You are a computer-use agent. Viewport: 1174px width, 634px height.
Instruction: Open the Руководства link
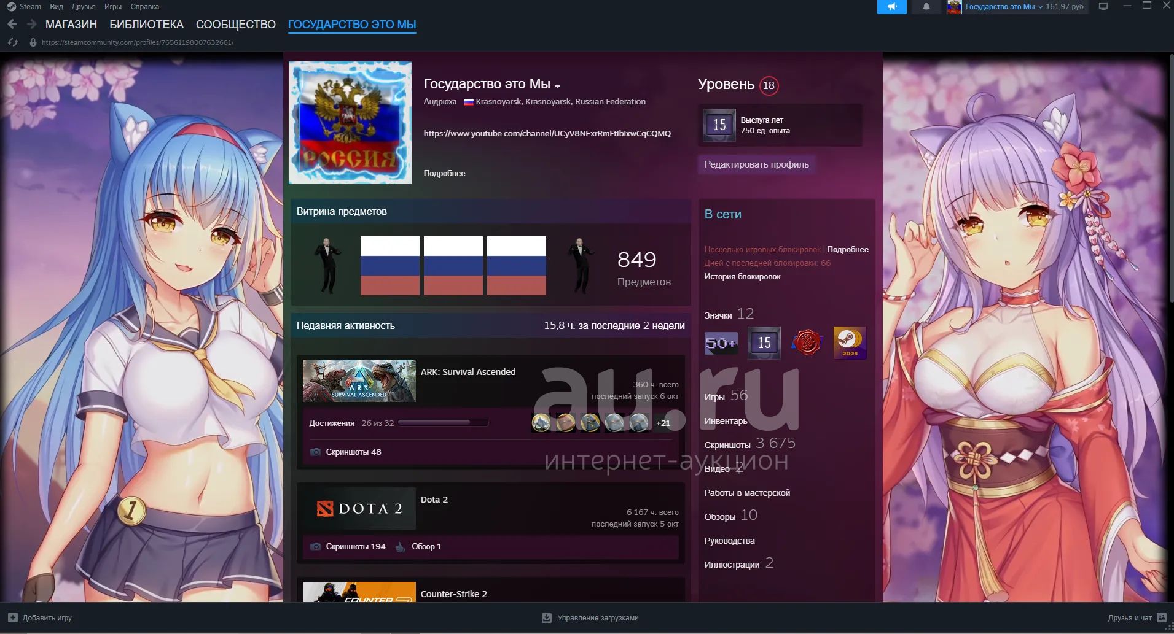[729, 541]
